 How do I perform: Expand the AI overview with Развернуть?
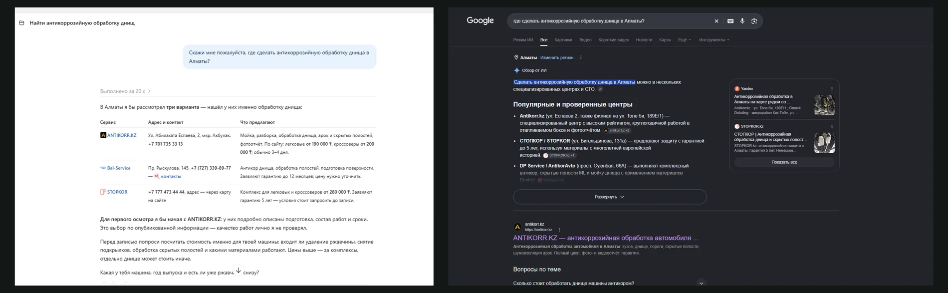coord(610,197)
